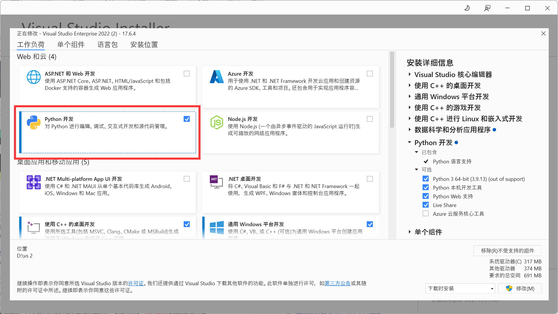Click the 通用 Windows 平台开发 icon
The image size is (558, 314).
point(217,227)
